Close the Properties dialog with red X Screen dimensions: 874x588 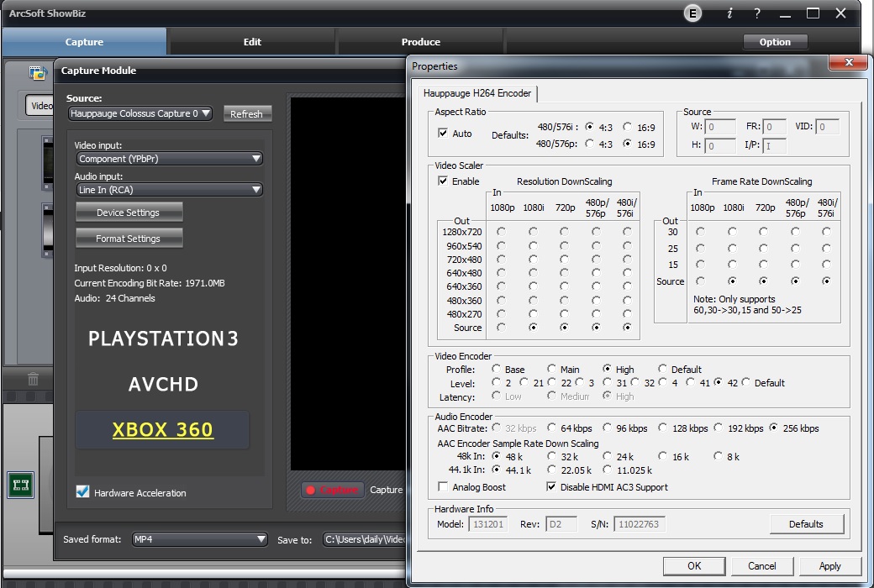[848, 63]
